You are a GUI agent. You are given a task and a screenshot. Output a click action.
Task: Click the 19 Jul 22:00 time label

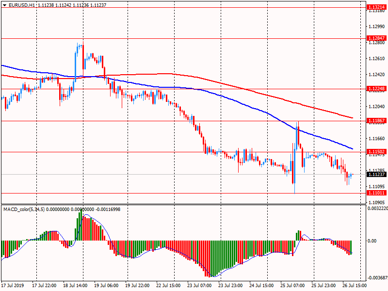[x=137, y=285]
